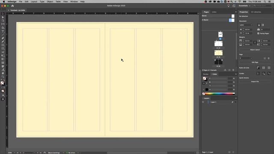
Task: Open the Pages panel flyout menu
Action: [x=236, y=12]
